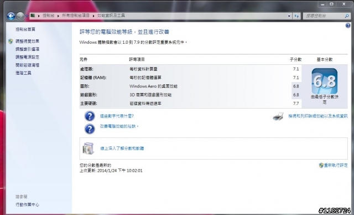Open the 所有控制台項目 breadcrumb

click(x=76, y=16)
